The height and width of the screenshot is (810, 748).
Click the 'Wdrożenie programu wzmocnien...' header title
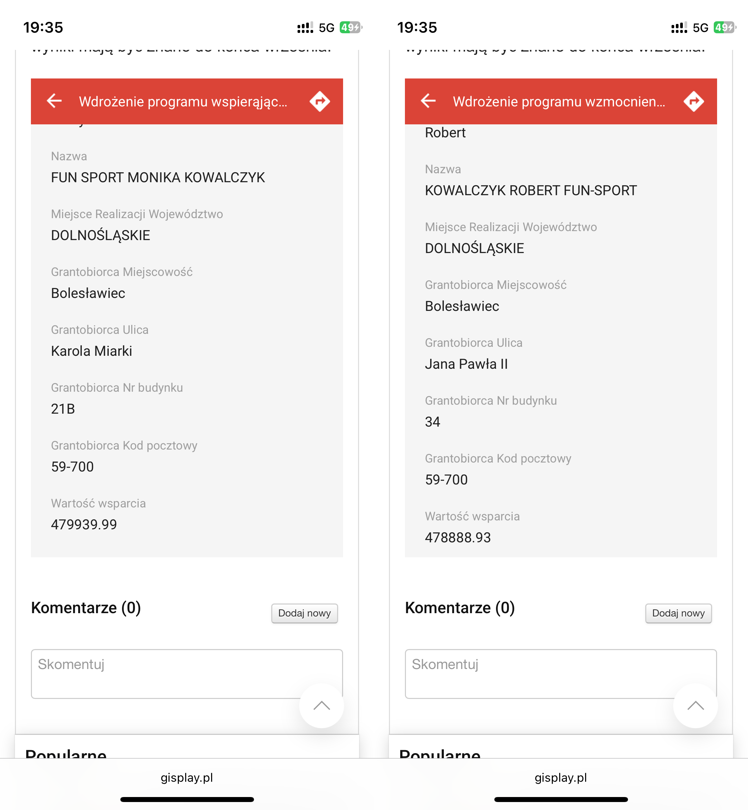pyautogui.click(x=559, y=102)
